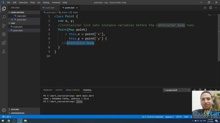Viewport: 220px width, 123px height.
Task: Open the Windows notification center
Action: (217, 121)
